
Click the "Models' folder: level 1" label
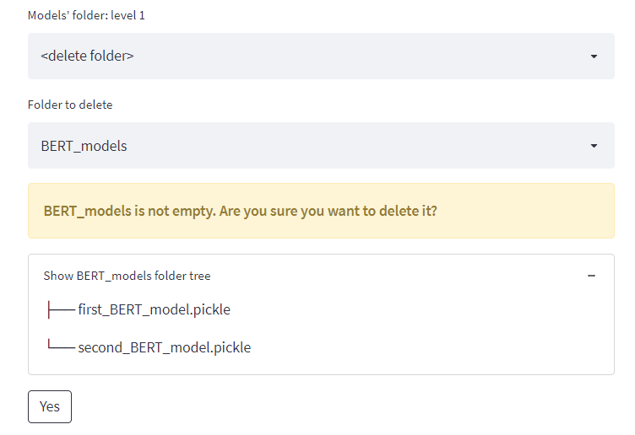92,16
